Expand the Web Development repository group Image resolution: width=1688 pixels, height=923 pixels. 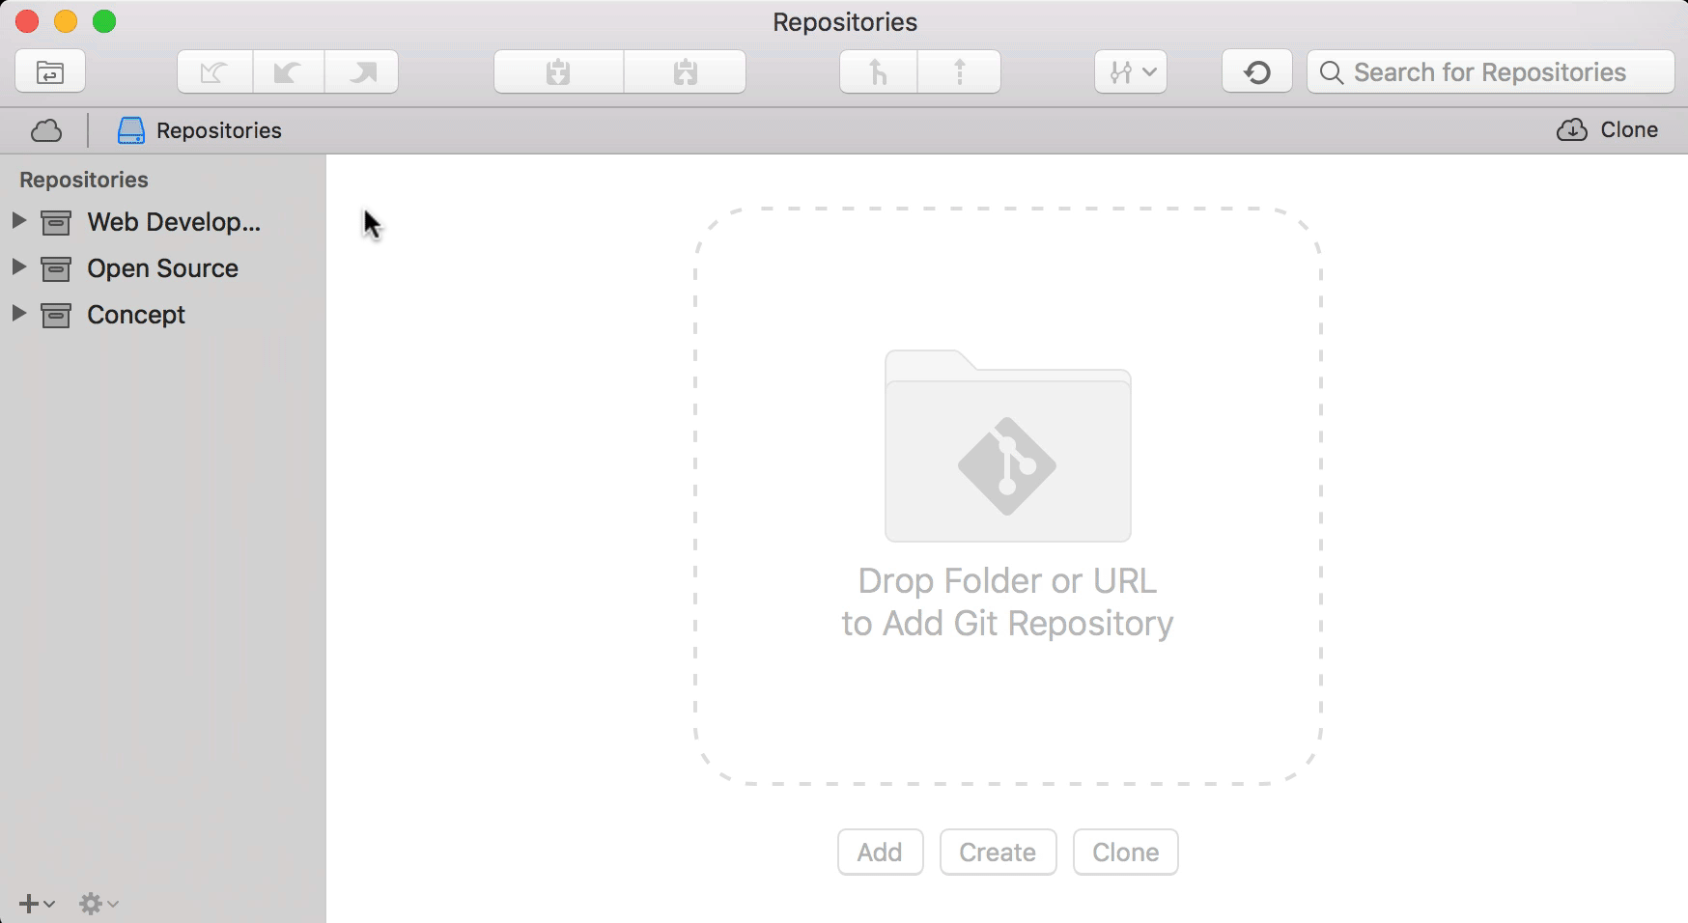click(x=19, y=221)
